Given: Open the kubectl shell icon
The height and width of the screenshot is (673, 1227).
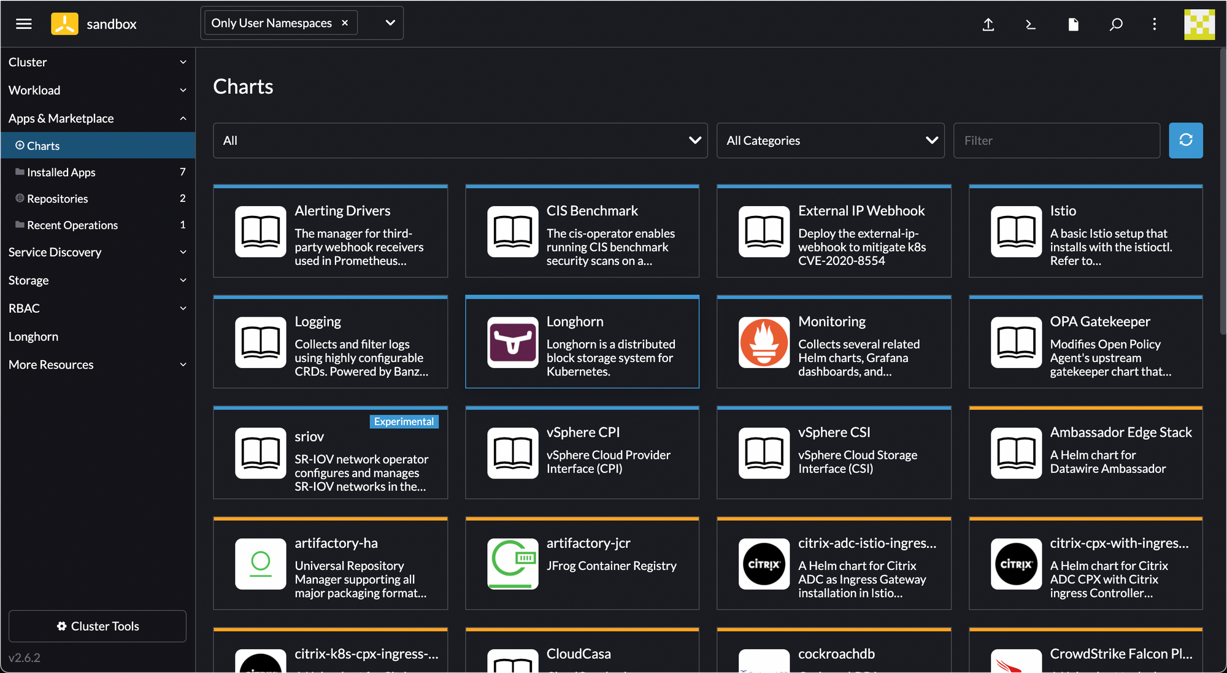Looking at the screenshot, I should tap(1031, 25).
